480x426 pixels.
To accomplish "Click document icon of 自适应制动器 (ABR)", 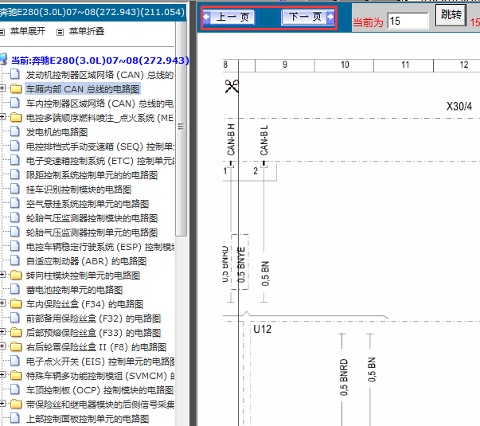I will click(x=15, y=260).
